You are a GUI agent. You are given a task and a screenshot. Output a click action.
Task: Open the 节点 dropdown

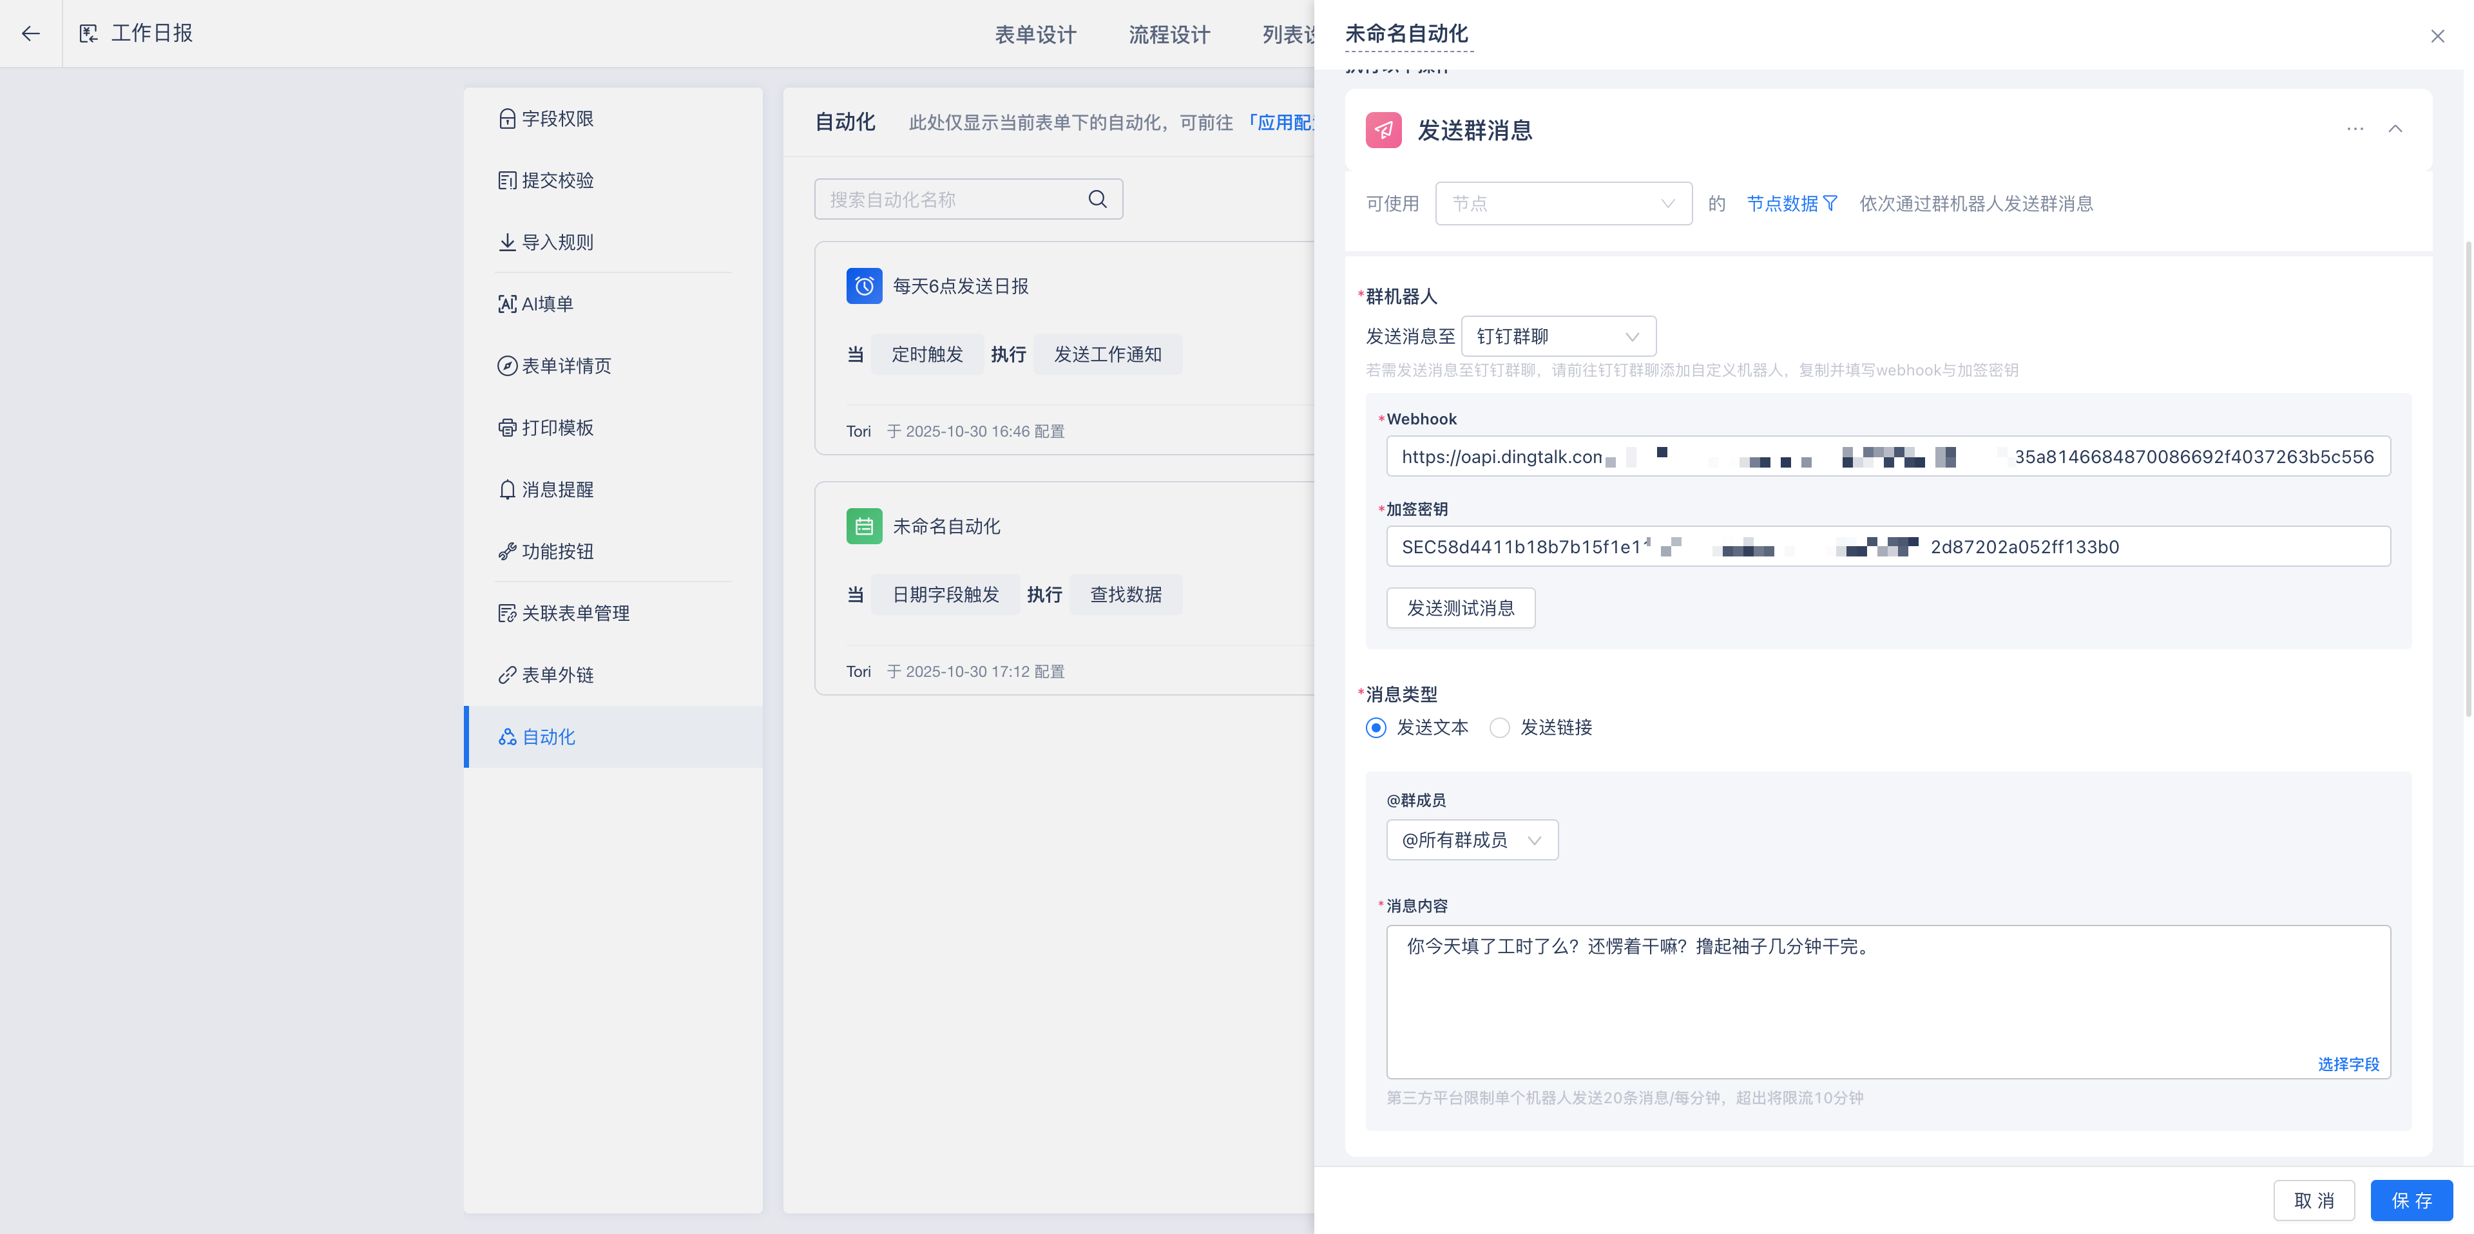point(1564,204)
